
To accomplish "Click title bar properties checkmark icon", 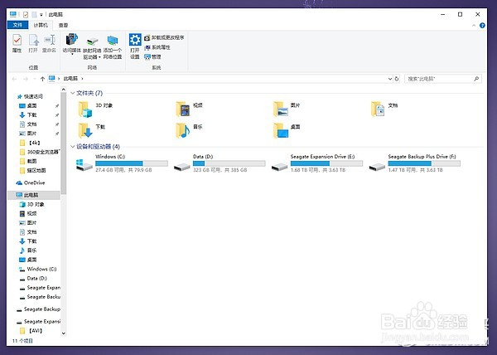I will [x=26, y=15].
